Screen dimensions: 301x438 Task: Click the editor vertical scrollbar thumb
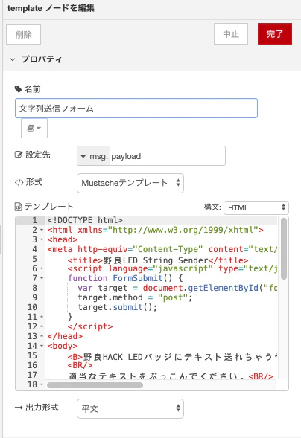[x=284, y=248]
